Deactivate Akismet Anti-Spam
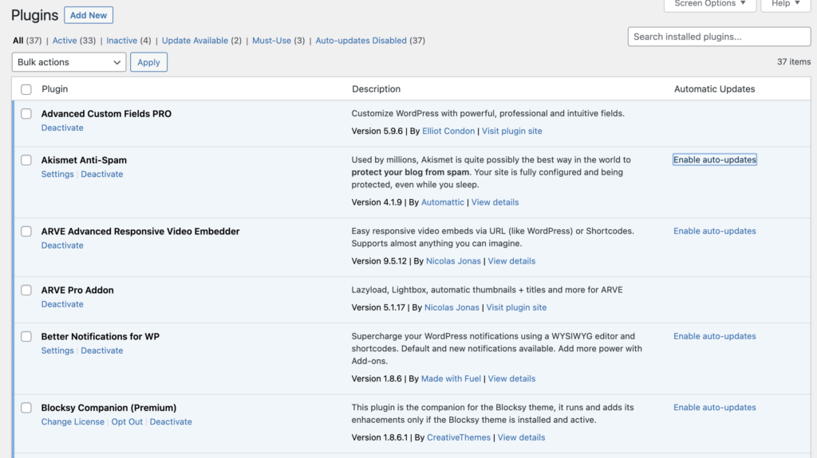 101,174
